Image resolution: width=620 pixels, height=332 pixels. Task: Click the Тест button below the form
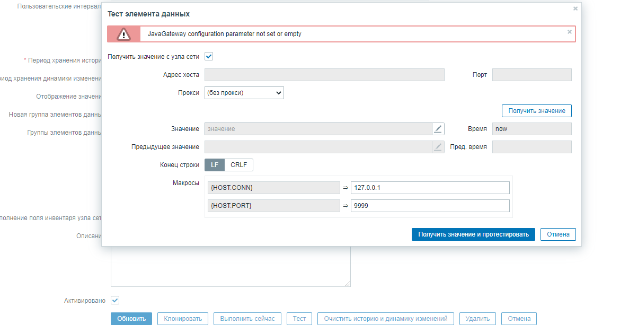tap(299, 319)
